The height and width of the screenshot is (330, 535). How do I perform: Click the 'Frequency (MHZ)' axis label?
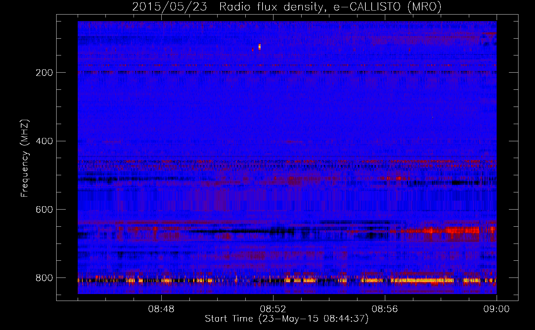[24, 158]
